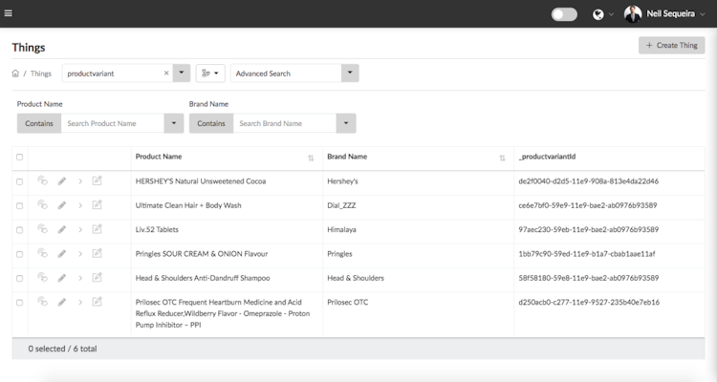Open the hamburger menu
The height and width of the screenshot is (382, 717).
tap(9, 13)
